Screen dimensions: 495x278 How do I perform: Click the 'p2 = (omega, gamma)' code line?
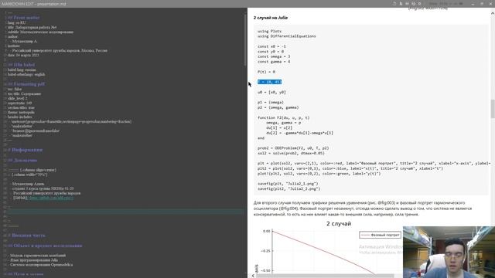[278, 107]
